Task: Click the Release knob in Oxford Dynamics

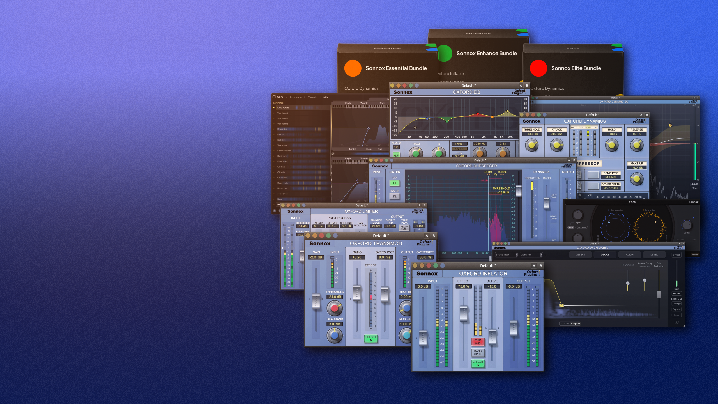Action: click(x=637, y=145)
